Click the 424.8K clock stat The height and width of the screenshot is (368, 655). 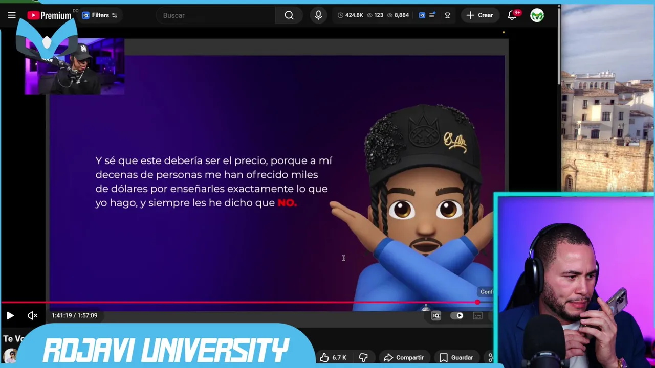(x=350, y=15)
